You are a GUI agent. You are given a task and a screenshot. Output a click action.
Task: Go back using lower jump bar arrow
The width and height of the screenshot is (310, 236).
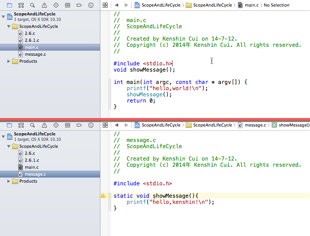116,125
